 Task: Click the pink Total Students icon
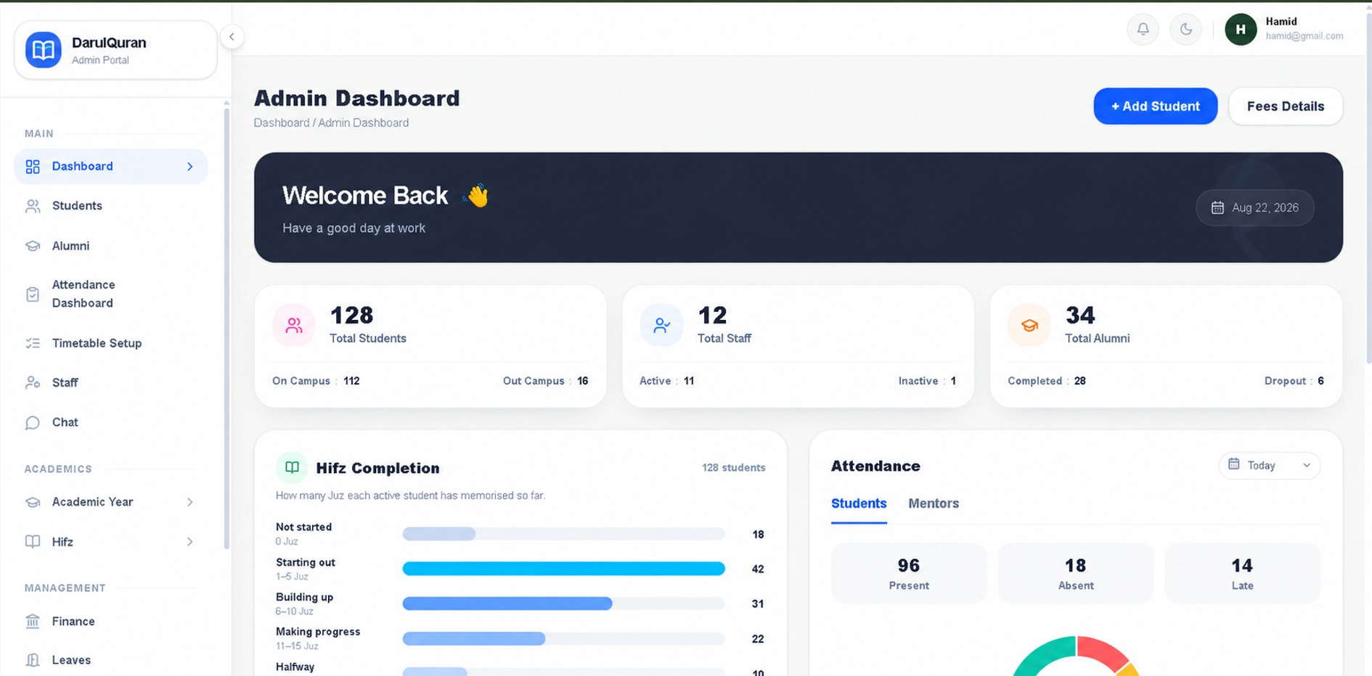coord(294,325)
